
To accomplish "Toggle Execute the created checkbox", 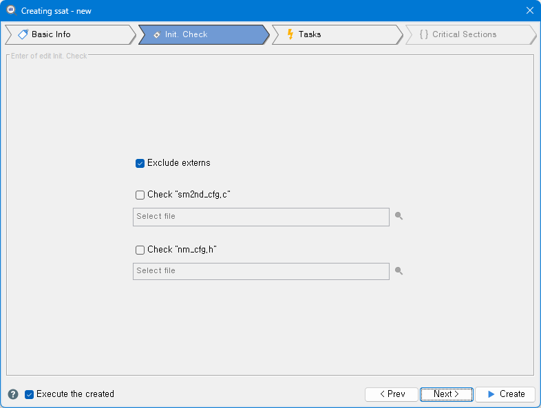I will (30, 394).
